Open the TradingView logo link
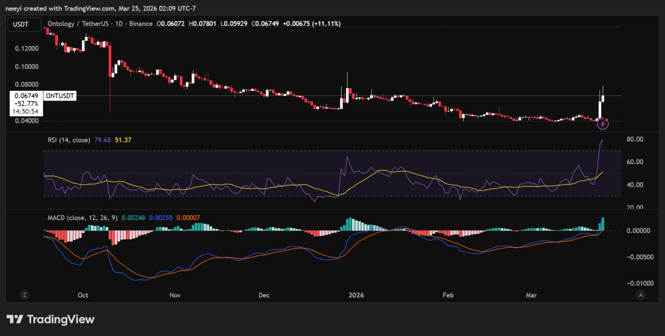Image resolution: width=665 pixels, height=336 pixels. point(51,319)
